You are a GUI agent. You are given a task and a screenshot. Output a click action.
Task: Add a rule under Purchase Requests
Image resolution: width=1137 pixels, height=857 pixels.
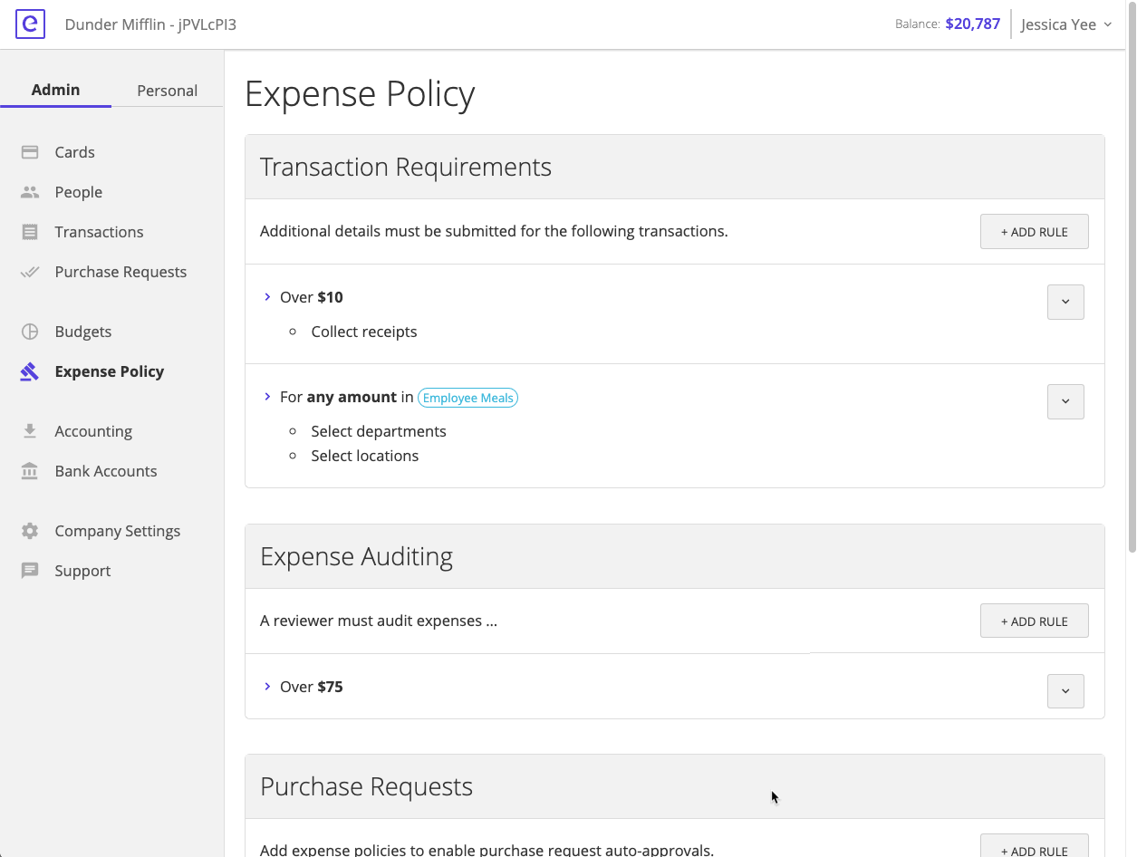click(x=1034, y=846)
